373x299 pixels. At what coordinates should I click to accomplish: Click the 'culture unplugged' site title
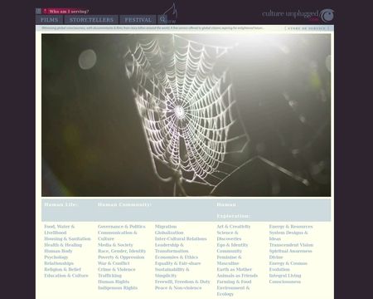pos(290,14)
